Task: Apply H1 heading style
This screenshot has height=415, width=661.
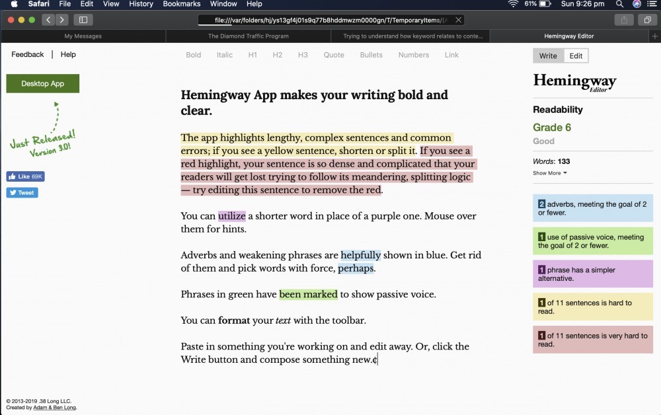Action: tap(253, 55)
